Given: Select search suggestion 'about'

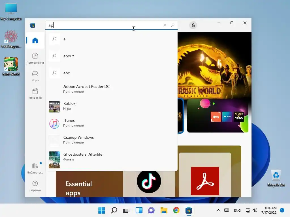Looking at the screenshot, I should (x=112, y=56).
